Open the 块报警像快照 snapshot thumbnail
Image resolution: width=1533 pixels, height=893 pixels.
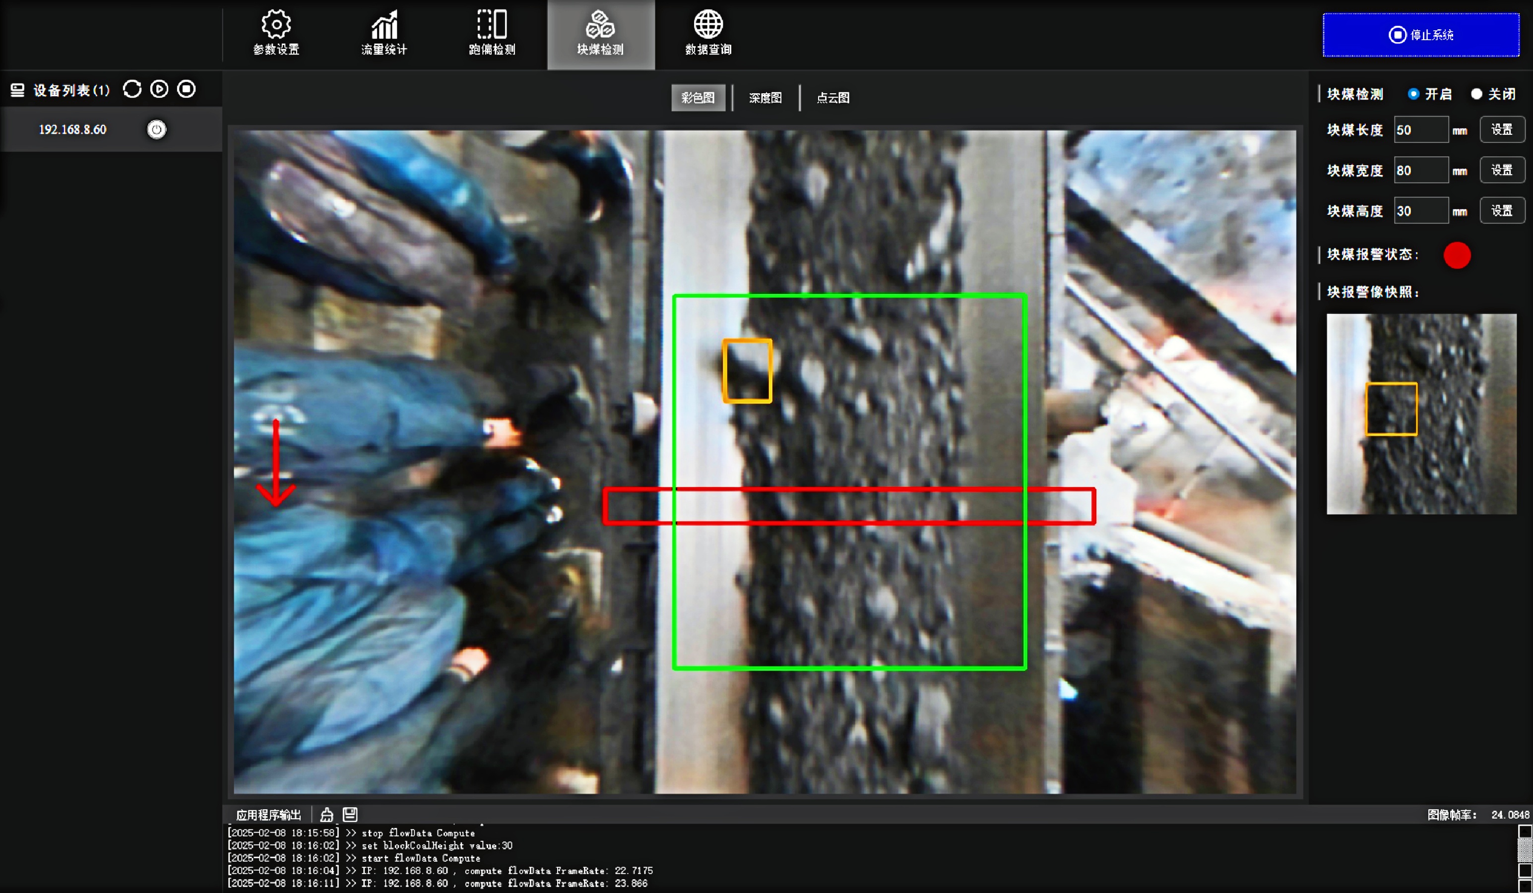point(1421,414)
